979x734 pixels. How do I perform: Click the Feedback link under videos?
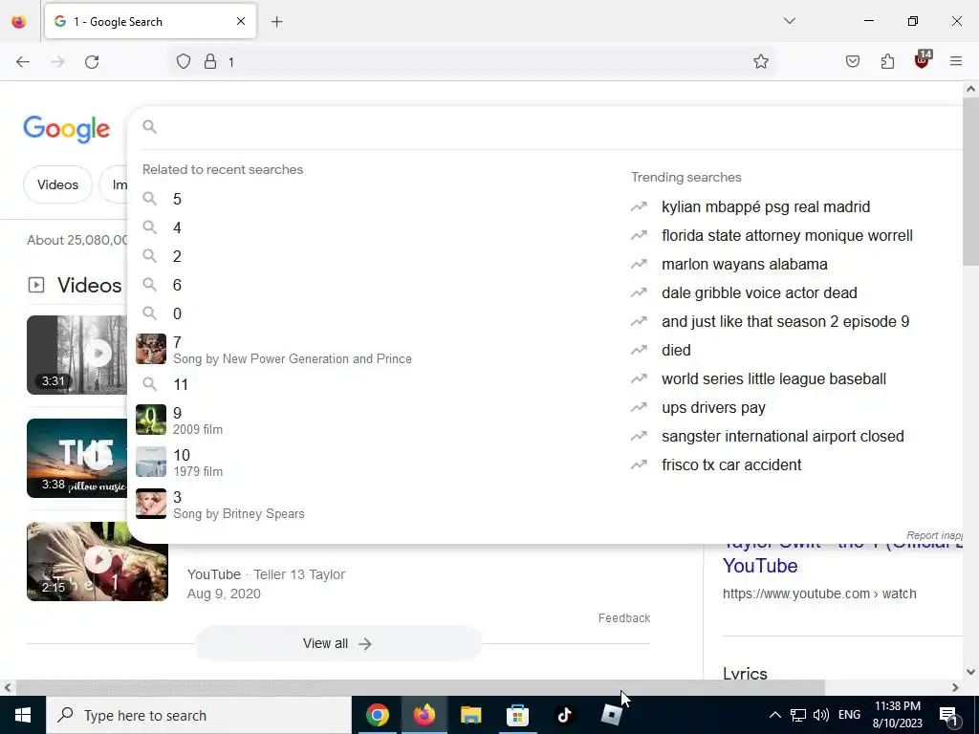624,618
